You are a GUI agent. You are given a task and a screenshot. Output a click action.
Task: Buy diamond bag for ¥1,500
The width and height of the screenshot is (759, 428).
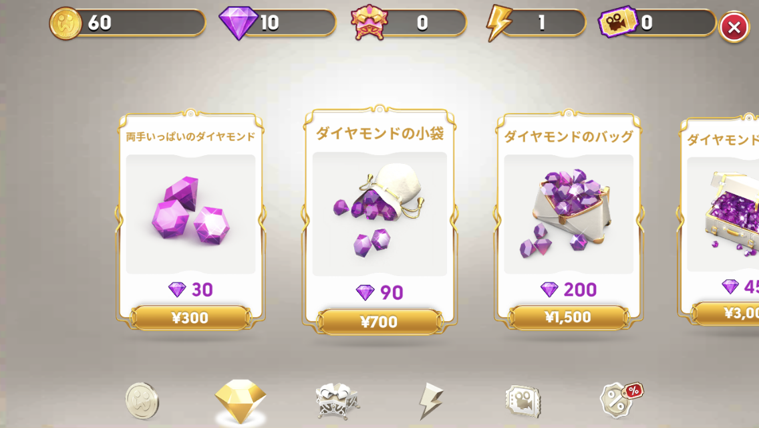pyautogui.click(x=569, y=318)
